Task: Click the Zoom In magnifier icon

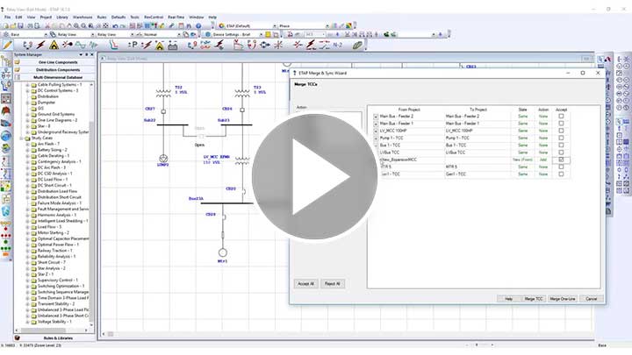Action: [76, 25]
